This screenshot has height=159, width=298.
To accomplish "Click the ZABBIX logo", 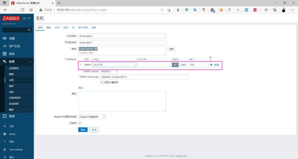I will 11,18.
